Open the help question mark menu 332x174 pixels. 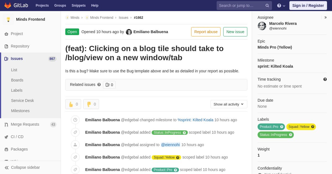point(281,6)
